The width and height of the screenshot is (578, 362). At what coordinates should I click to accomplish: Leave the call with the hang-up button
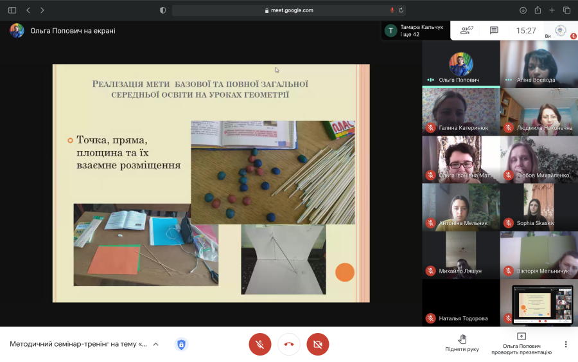(x=289, y=344)
